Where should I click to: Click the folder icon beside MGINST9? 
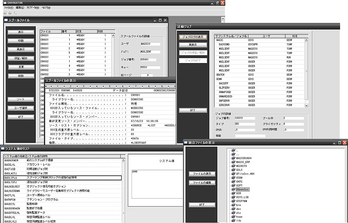[x=233, y=166]
